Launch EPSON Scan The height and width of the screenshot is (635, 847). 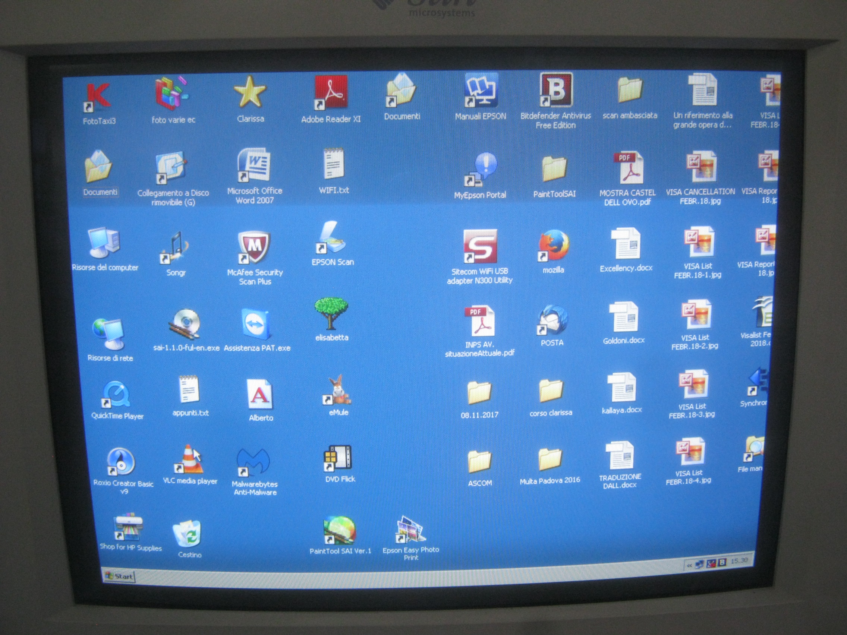331,238
